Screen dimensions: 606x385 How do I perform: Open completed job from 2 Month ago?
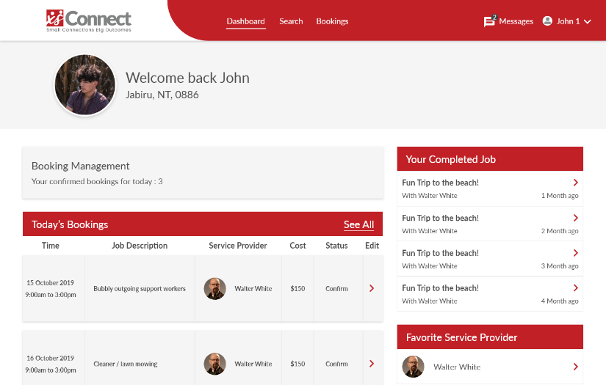click(x=575, y=218)
